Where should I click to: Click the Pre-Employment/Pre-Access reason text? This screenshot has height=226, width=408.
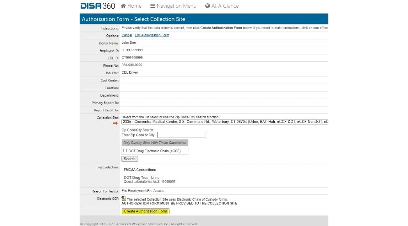[143, 191]
